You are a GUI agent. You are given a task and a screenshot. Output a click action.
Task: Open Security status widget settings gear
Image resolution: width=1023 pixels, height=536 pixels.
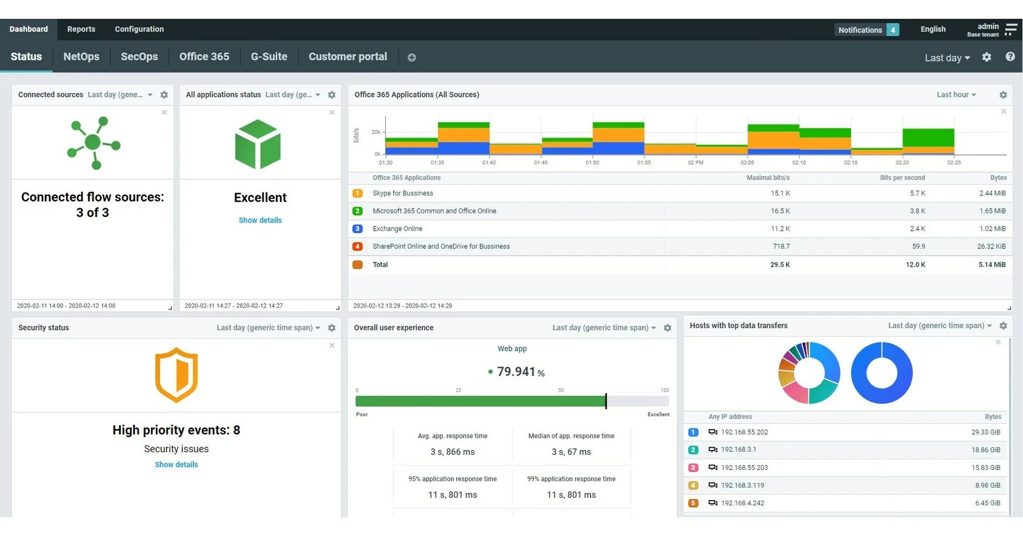332,328
